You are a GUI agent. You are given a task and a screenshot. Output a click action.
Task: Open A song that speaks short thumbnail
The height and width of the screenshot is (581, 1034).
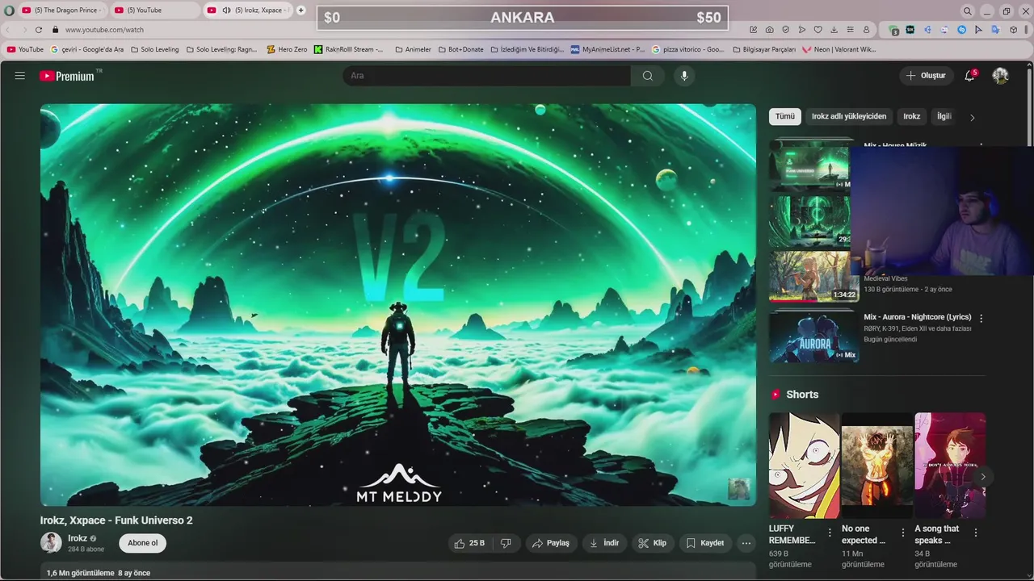(x=950, y=466)
